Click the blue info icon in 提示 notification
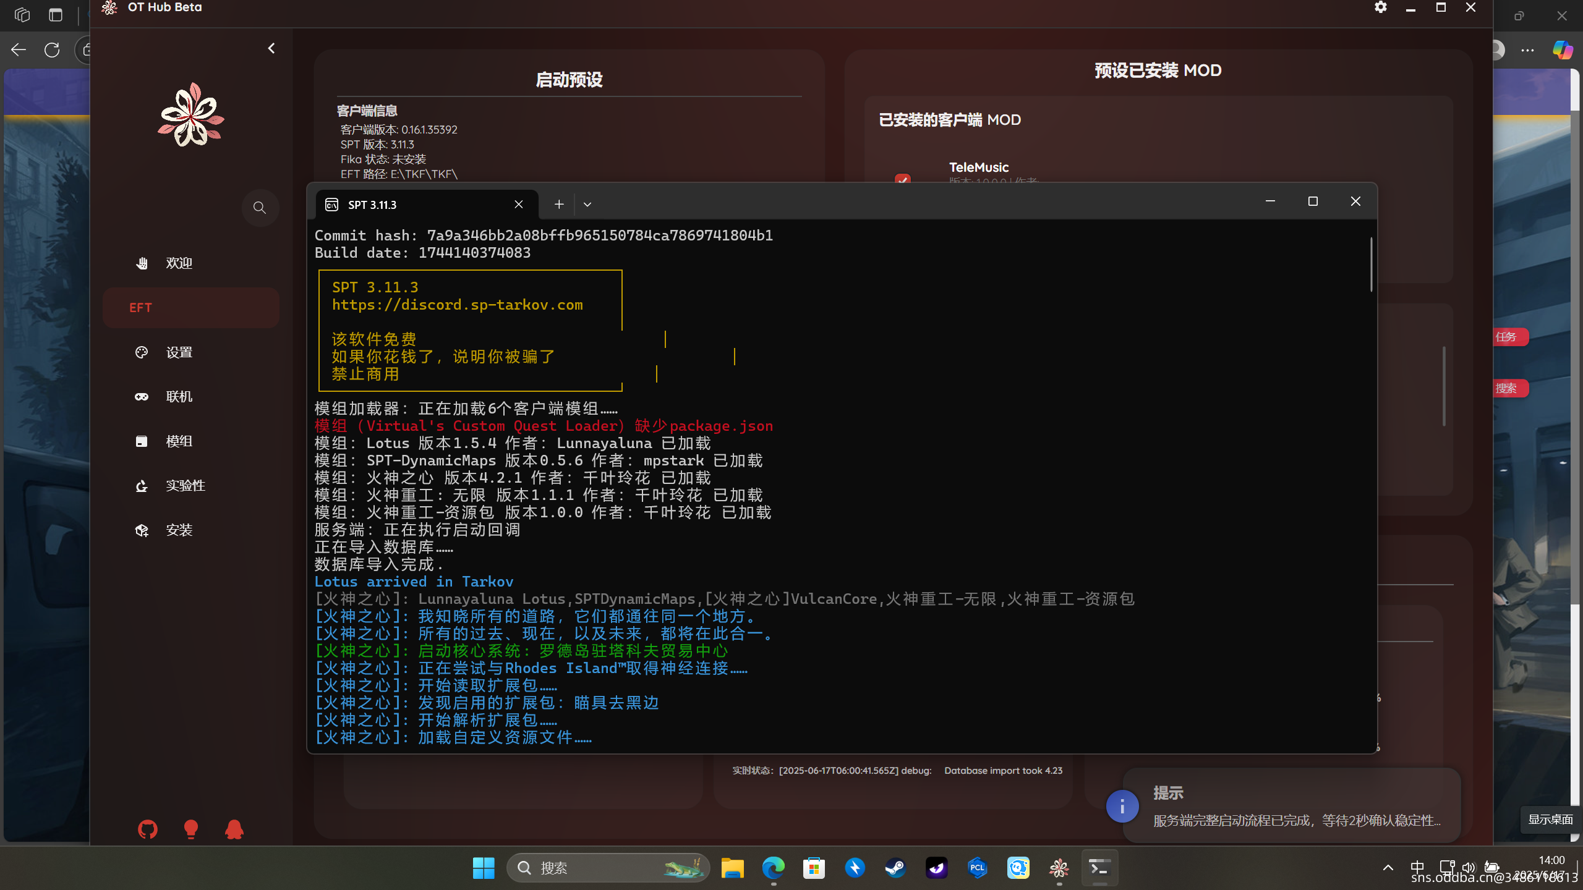Viewport: 1583px width, 890px height. (x=1122, y=807)
